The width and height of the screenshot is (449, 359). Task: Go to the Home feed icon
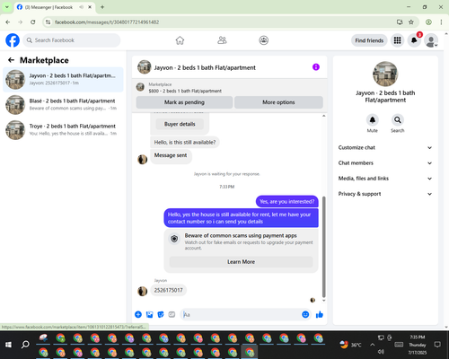(180, 40)
